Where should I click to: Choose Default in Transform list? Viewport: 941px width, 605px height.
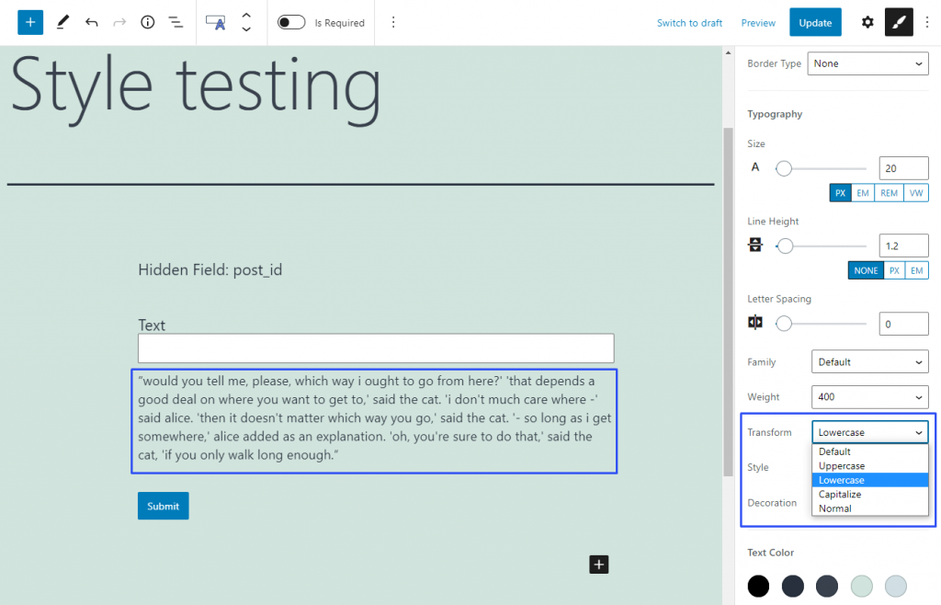tap(869, 451)
